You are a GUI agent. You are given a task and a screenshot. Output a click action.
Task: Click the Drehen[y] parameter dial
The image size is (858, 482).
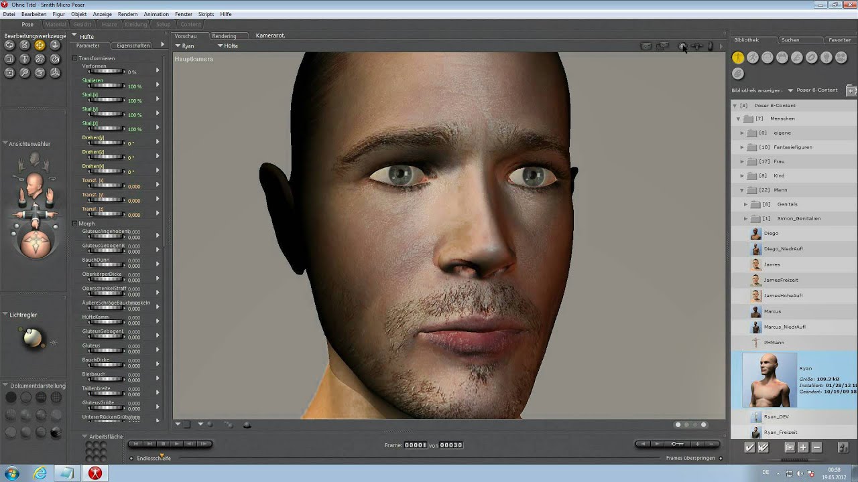point(106,143)
